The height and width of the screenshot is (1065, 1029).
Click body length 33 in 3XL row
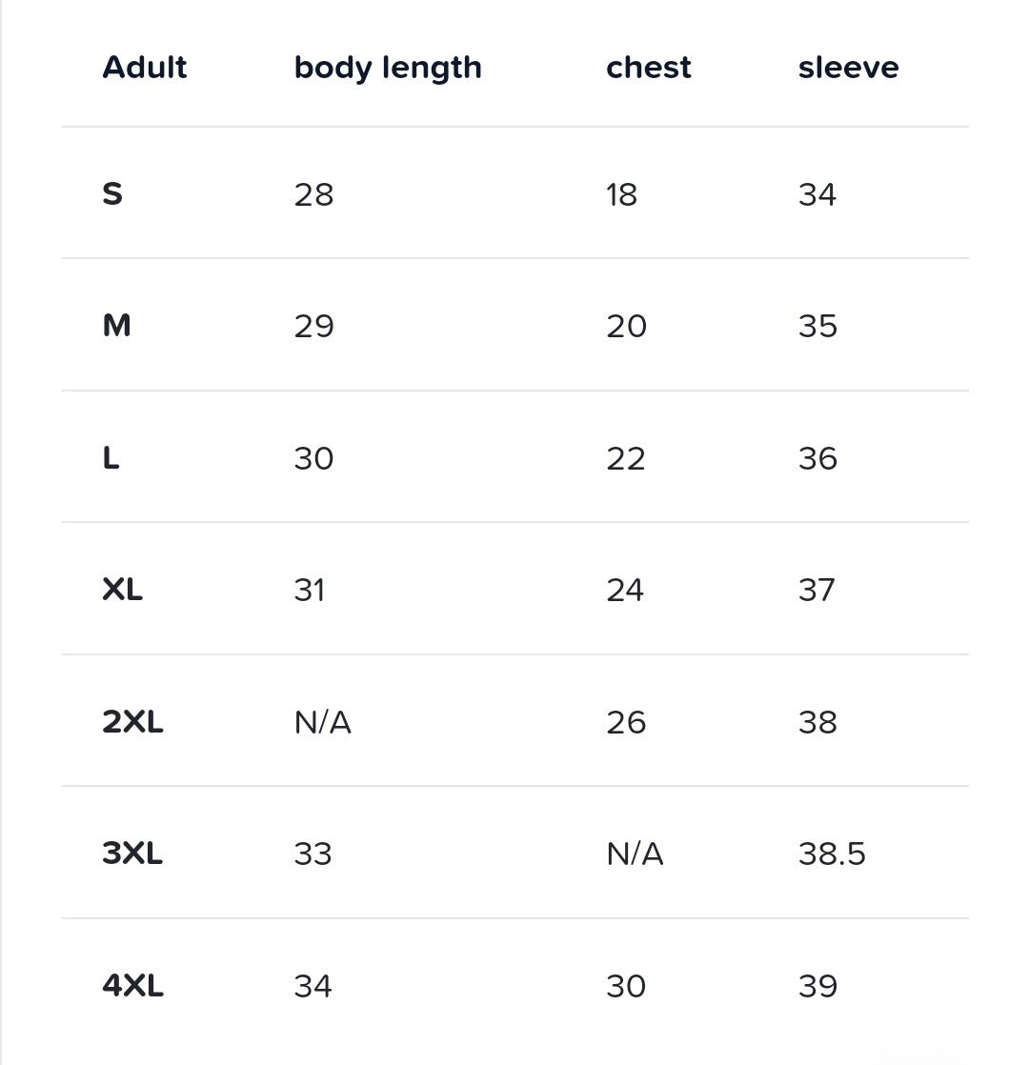(313, 854)
